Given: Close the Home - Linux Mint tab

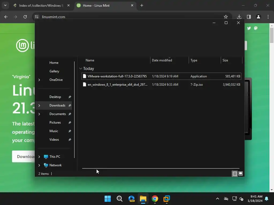Looking at the screenshot, I should click(x=132, y=6).
